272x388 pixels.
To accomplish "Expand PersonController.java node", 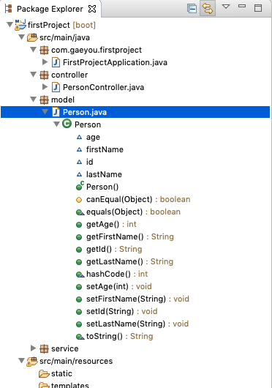I will tap(45, 86).
